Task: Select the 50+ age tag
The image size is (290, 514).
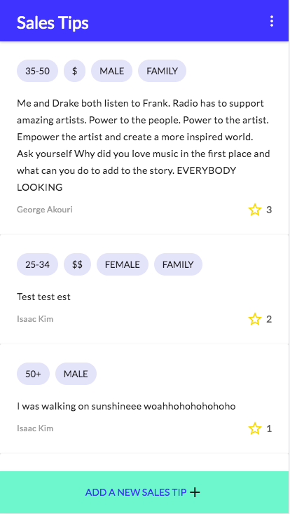Action: tap(33, 374)
